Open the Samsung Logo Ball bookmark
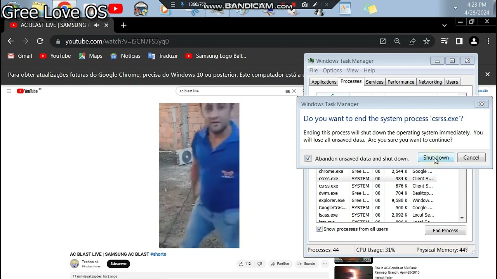The height and width of the screenshot is (279, 497). click(x=216, y=56)
